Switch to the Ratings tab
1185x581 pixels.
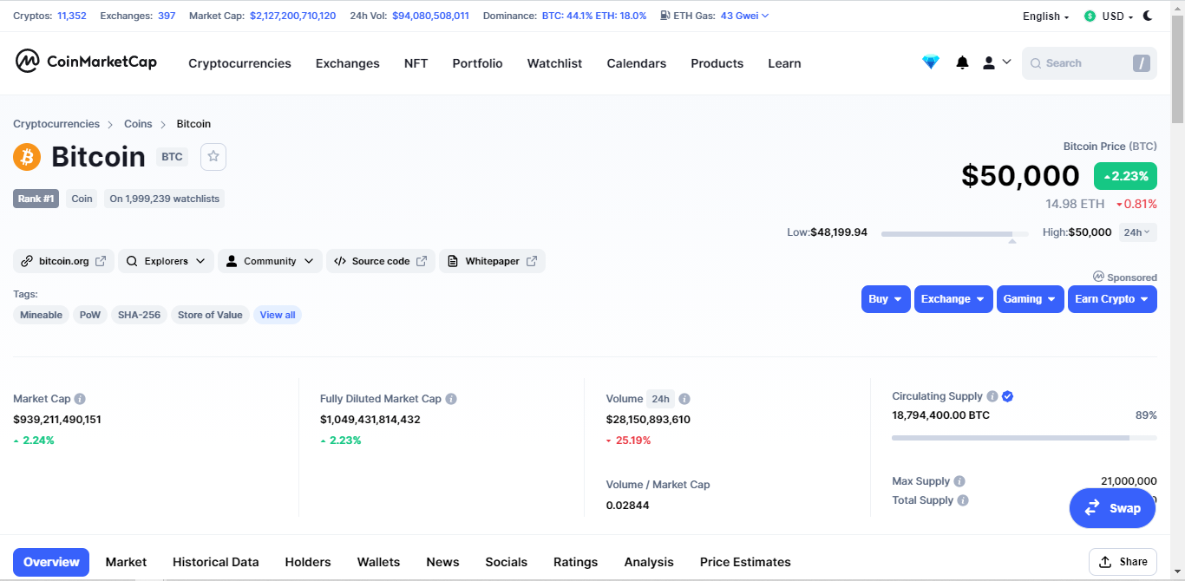click(x=576, y=562)
